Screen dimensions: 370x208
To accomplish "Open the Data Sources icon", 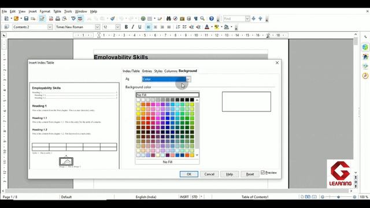I will click(x=189, y=18).
